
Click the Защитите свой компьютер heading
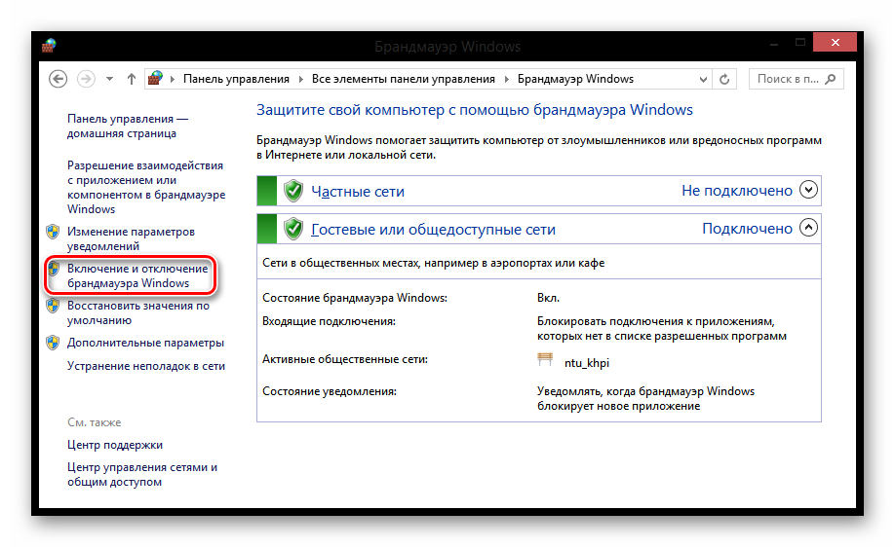click(475, 110)
